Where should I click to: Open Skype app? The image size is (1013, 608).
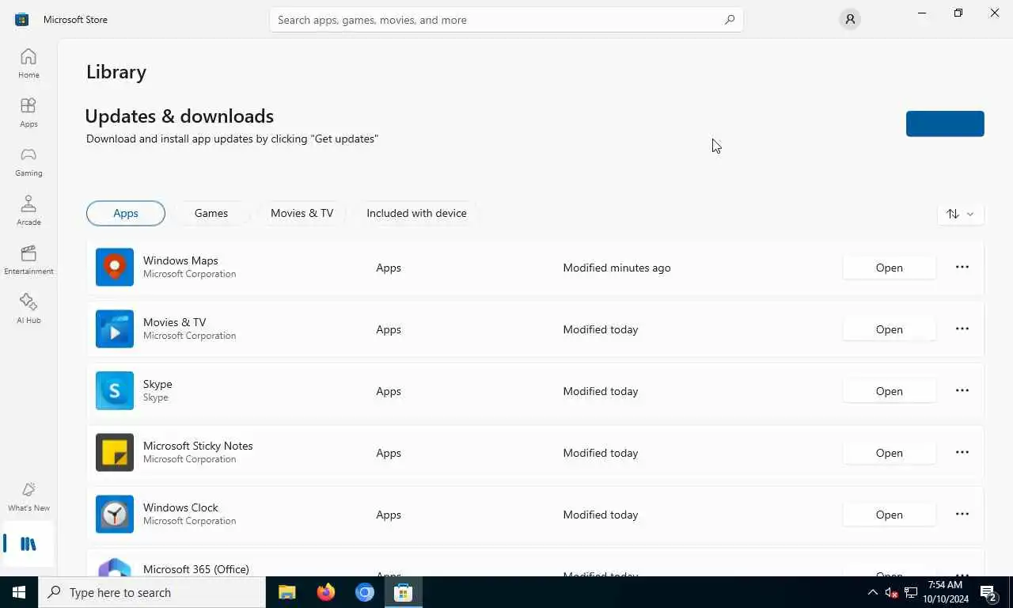coord(889,391)
